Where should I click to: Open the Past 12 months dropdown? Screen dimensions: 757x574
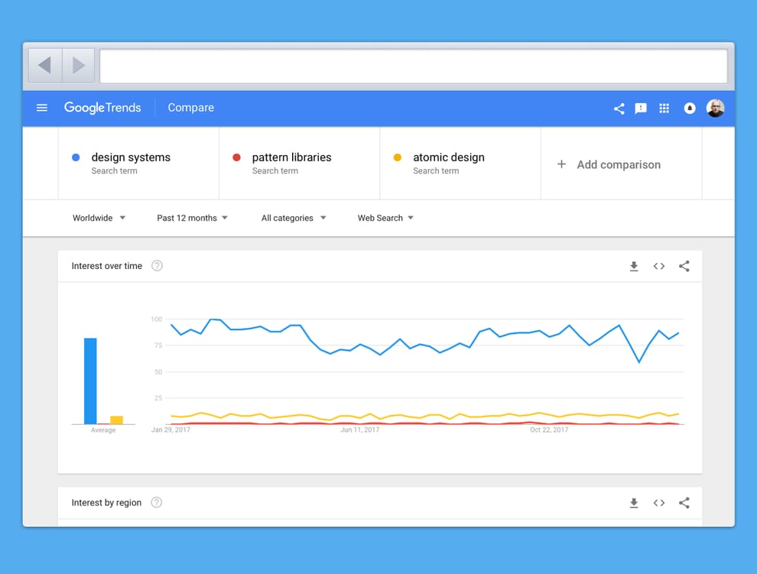click(193, 218)
